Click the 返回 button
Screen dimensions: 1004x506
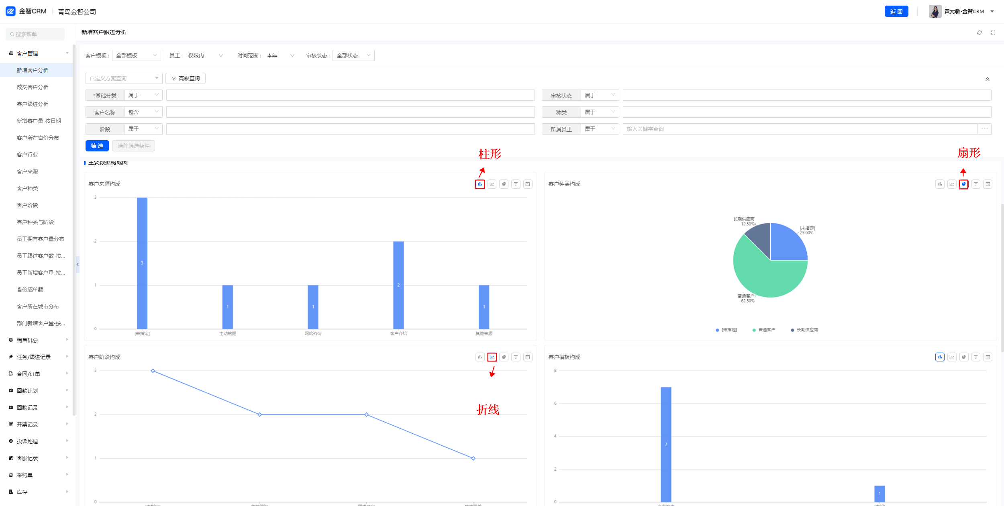tap(896, 11)
